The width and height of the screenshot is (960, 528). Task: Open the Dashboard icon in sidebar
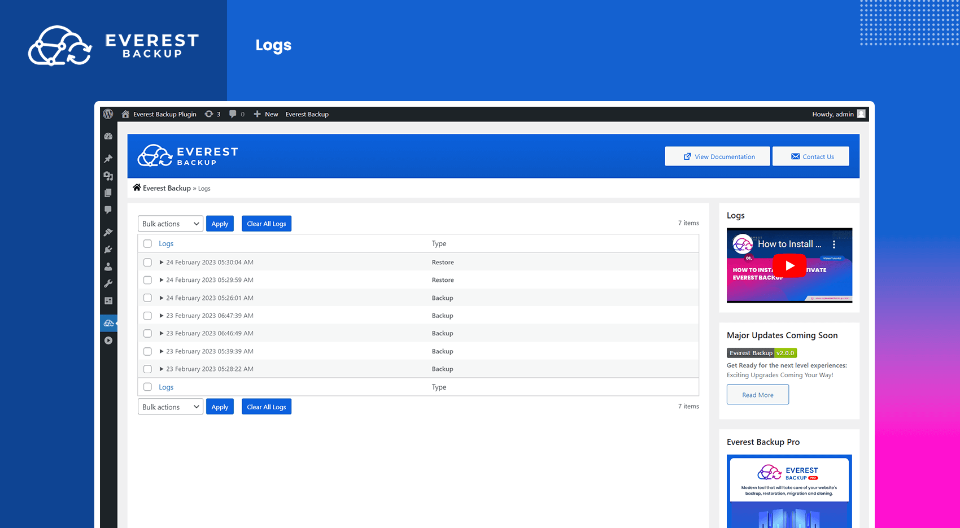pyautogui.click(x=108, y=136)
